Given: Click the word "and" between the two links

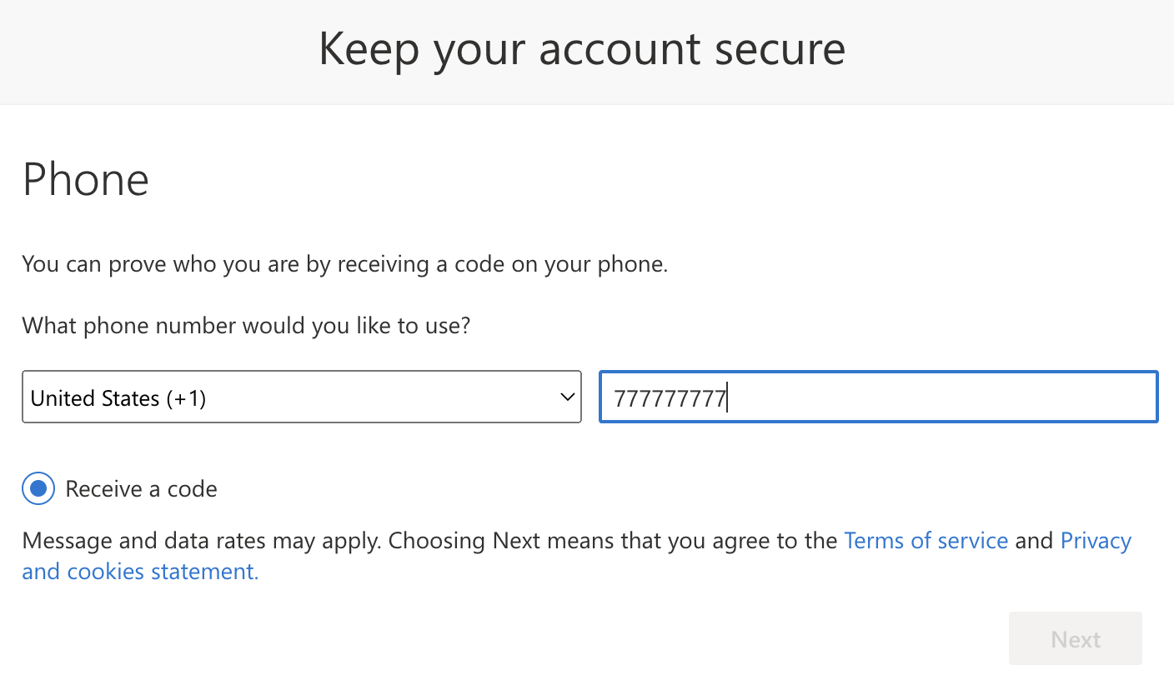Looking at the screenshot, I should click(1034, 541).
